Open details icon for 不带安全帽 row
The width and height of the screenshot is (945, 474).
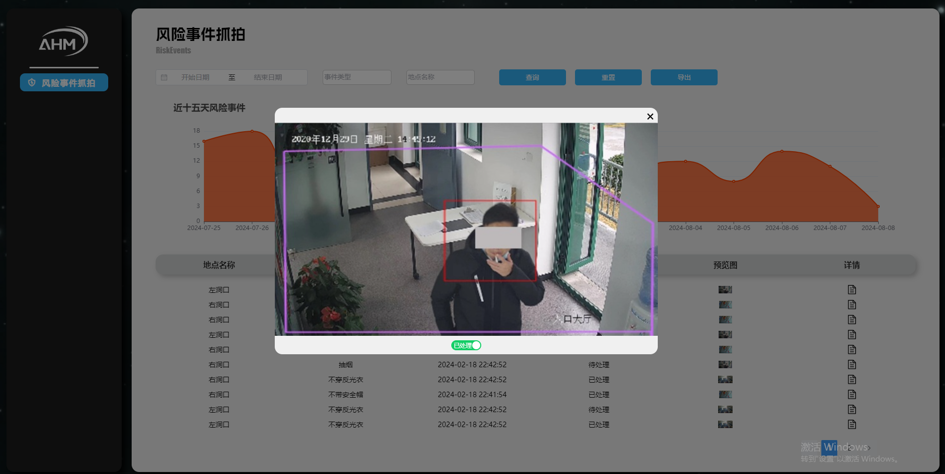(852, 394)
